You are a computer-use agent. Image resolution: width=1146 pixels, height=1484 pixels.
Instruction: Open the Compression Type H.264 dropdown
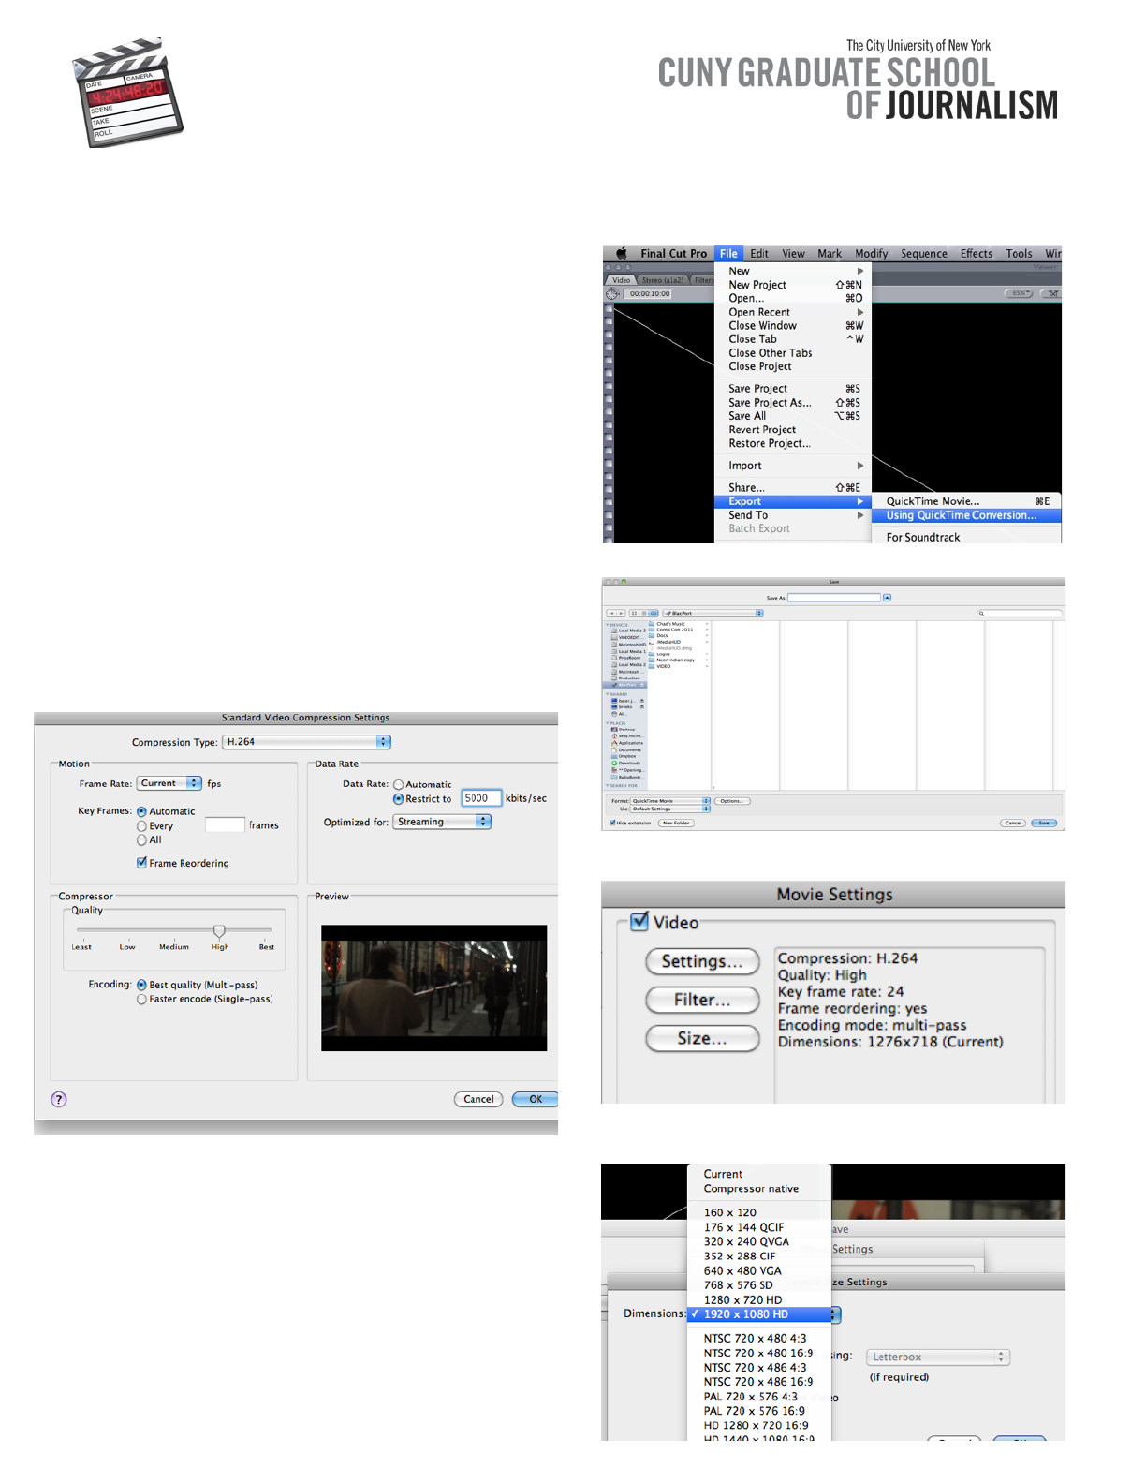click(x=306, y=741)
